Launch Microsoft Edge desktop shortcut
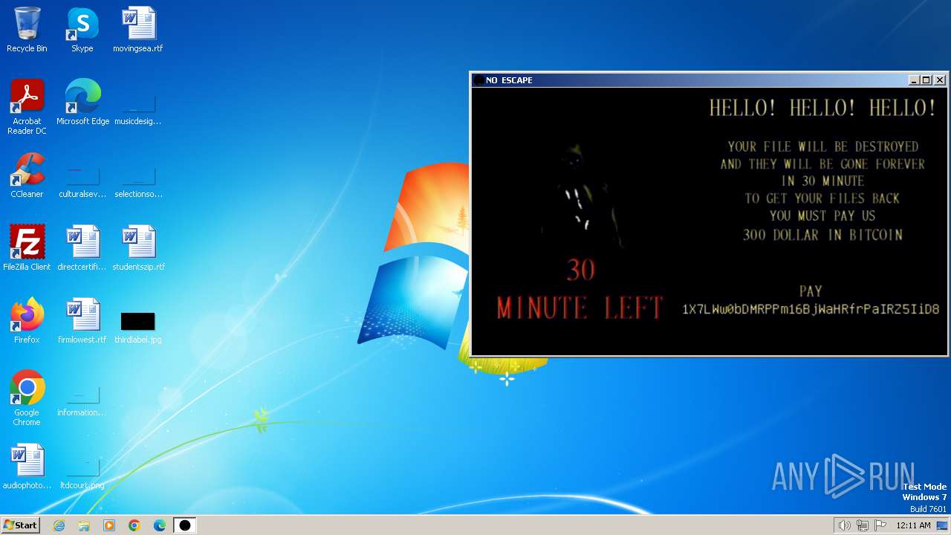The width and height of the screenshot is (951, 535). [82, 103]
